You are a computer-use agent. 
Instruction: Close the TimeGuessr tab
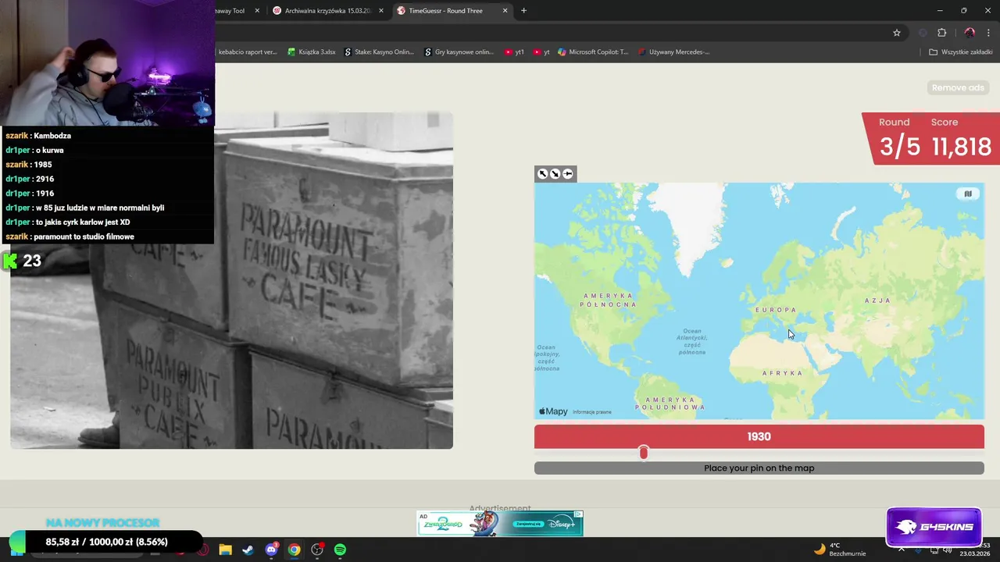[505, 11]
